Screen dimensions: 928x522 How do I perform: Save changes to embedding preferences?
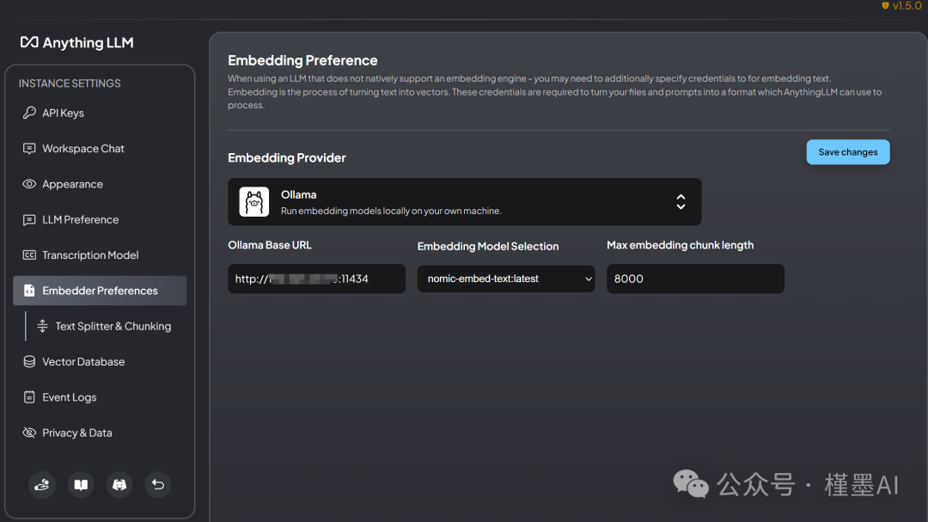click(x=847, y=152)
